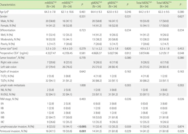Select the 'Female, N (%)' row label
Viewport: 188px width, 134px height.
tap(8, 26)
